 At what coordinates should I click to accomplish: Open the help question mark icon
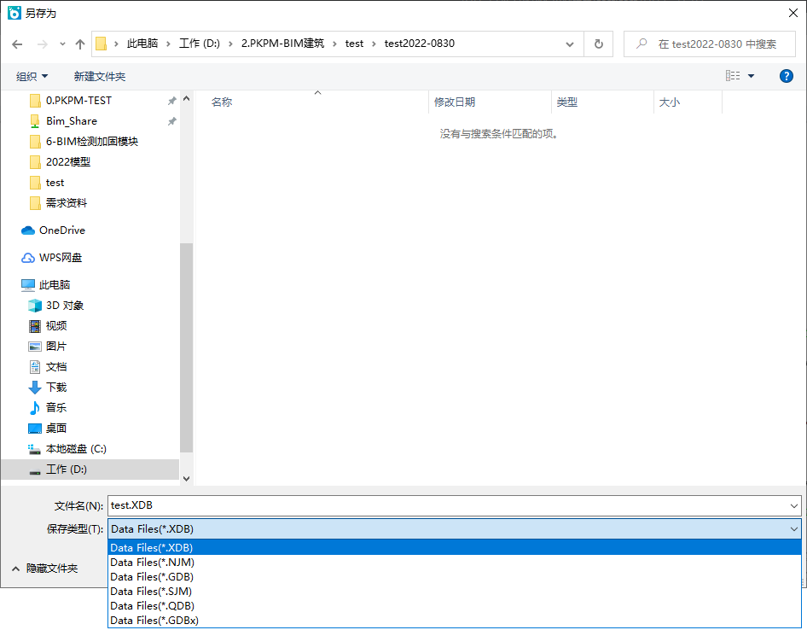787,76
